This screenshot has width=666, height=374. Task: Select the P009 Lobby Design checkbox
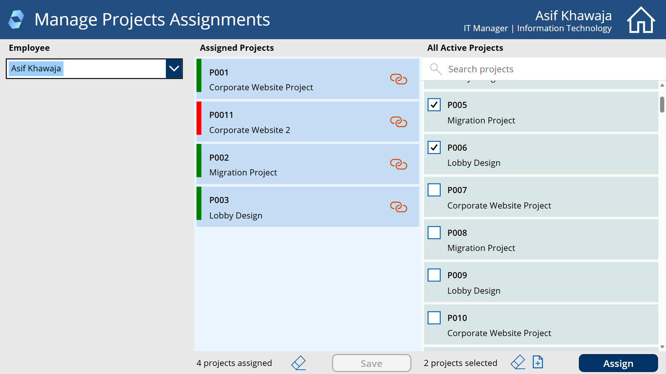point(434,275)
